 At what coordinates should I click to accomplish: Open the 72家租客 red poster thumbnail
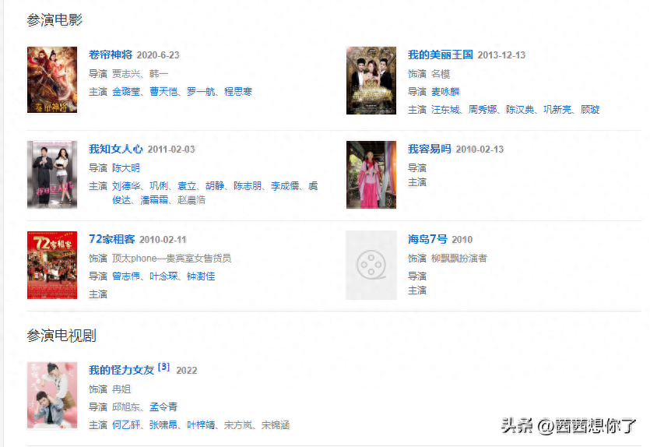(52, 265)
